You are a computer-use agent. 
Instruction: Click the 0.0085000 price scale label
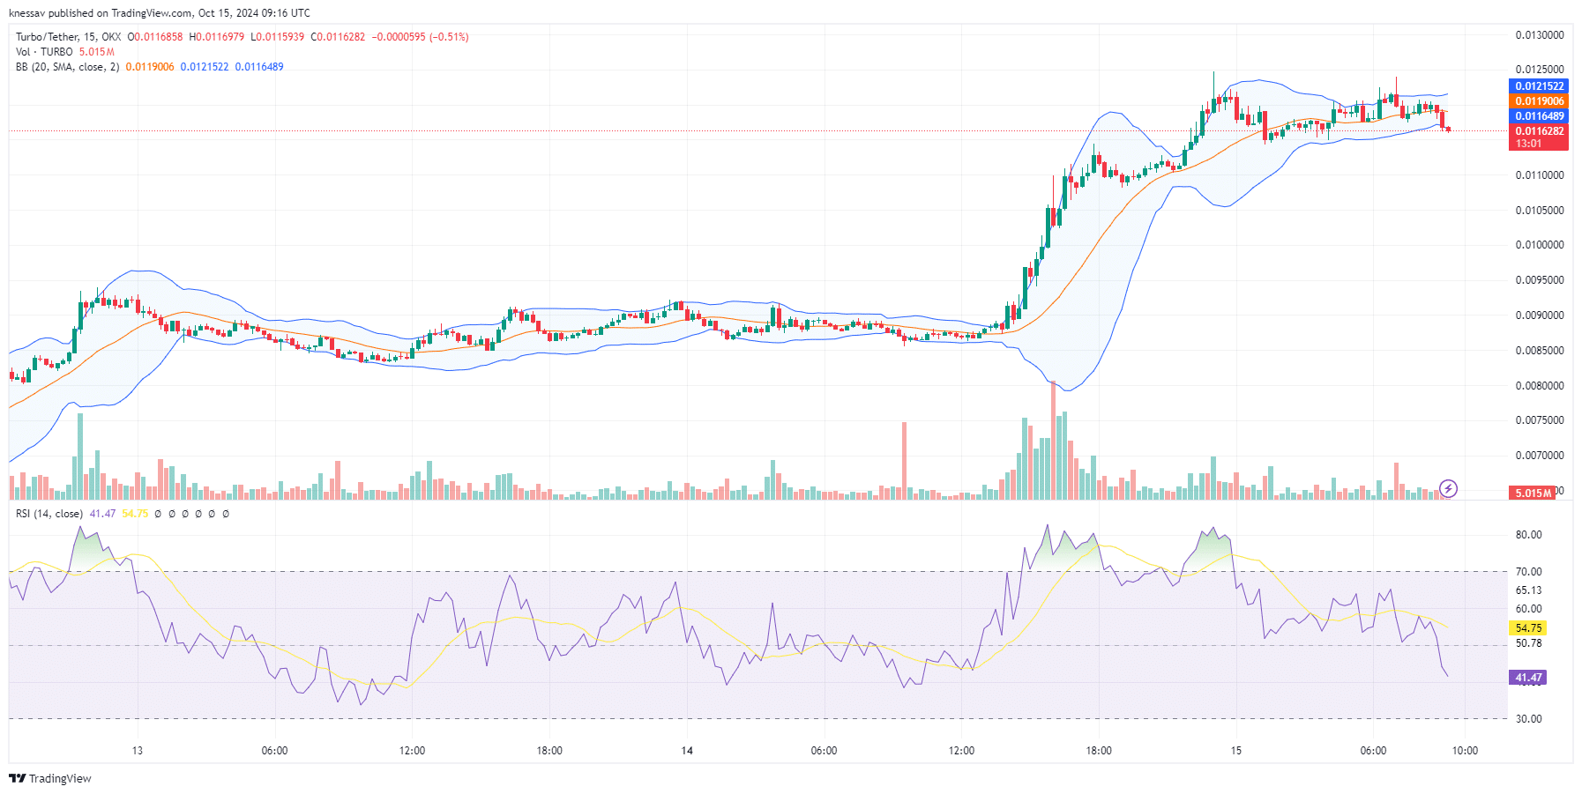click(x=1540, y=351)
